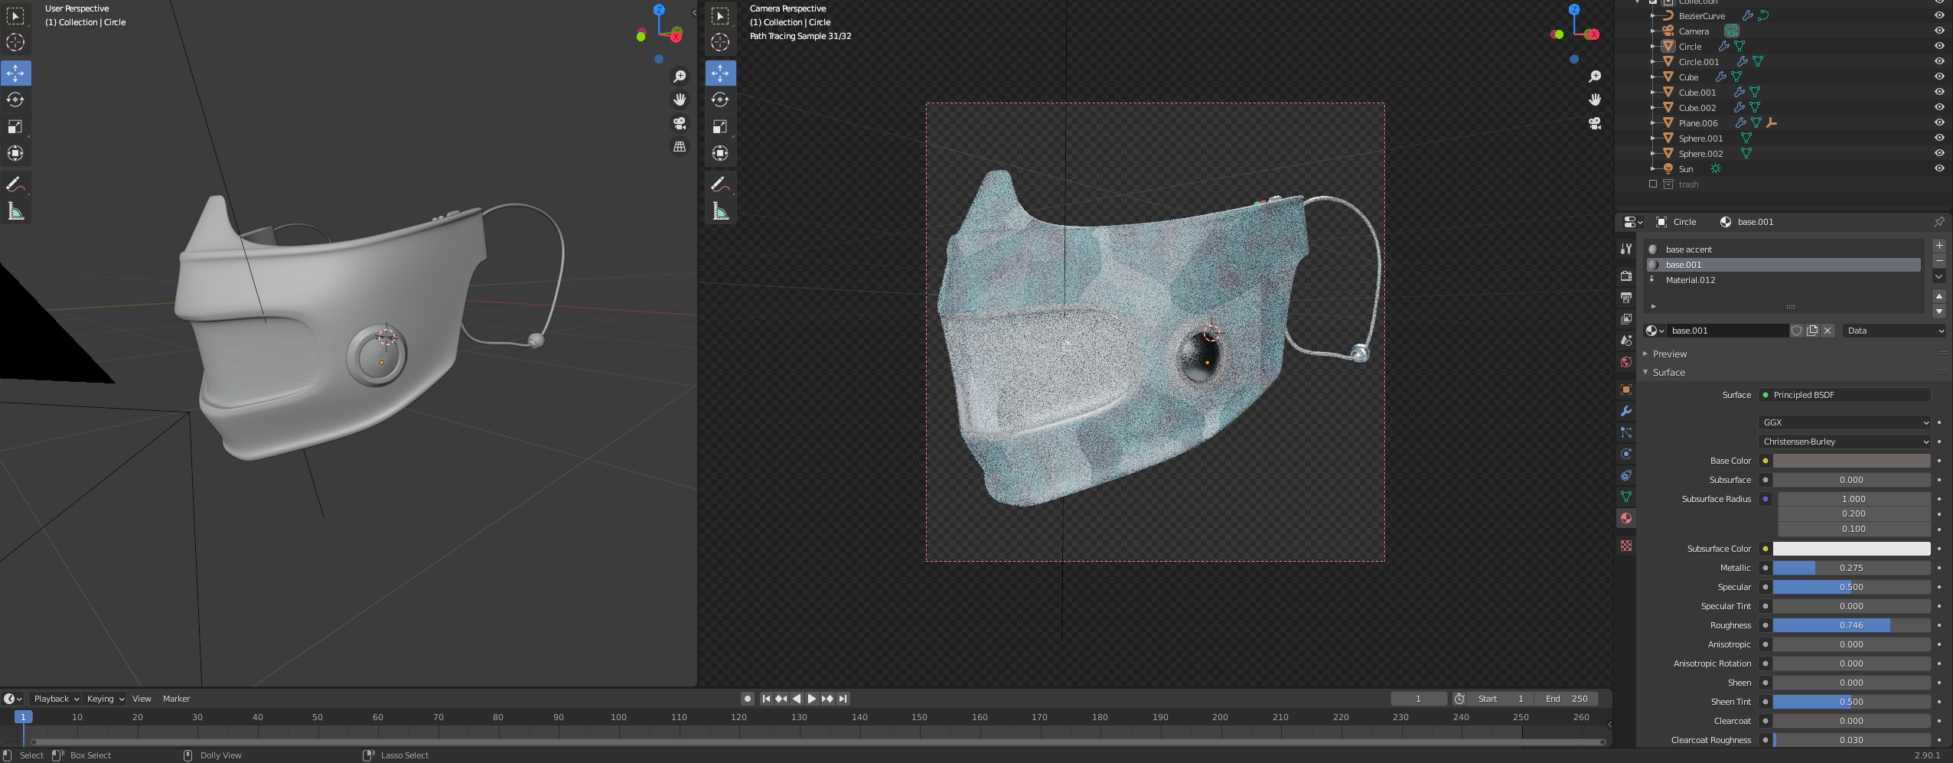Enable the trash collection checkbox

(1653, 184)
